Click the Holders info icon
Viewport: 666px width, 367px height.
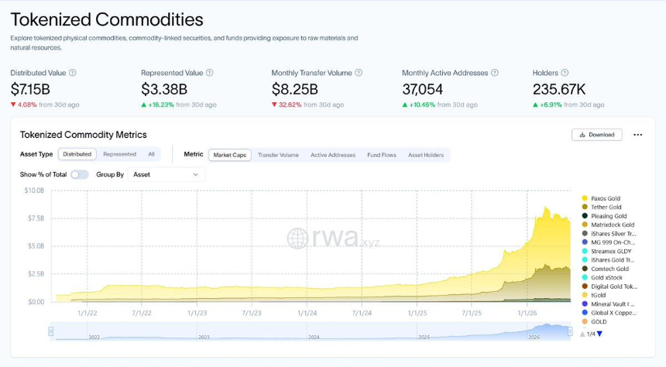pos(565,73)
